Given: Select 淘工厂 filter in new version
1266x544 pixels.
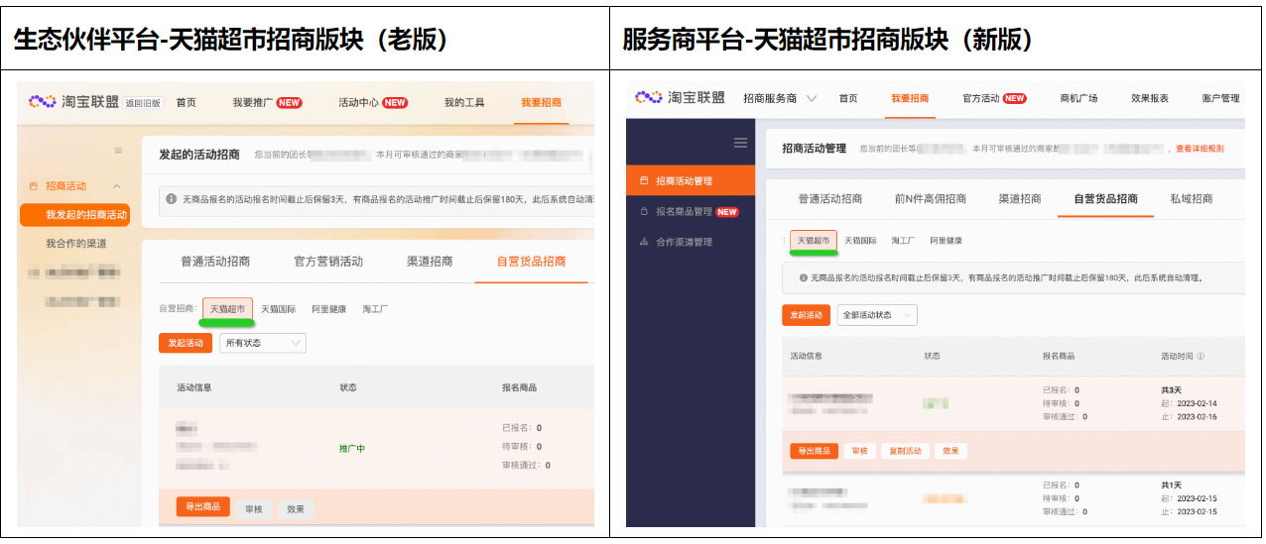Looking at the screenshot, I should [x=903, y=241].
